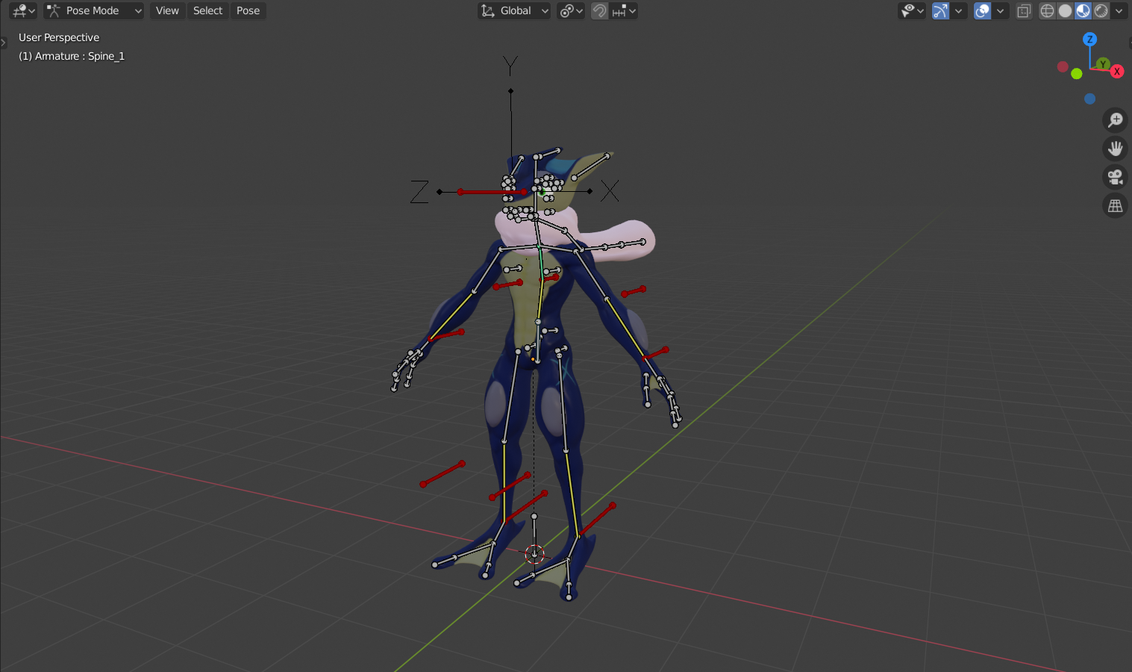This screenshot has width=1132, height=672.
Task: Select material preview shading
Action: click(1083, 10)
